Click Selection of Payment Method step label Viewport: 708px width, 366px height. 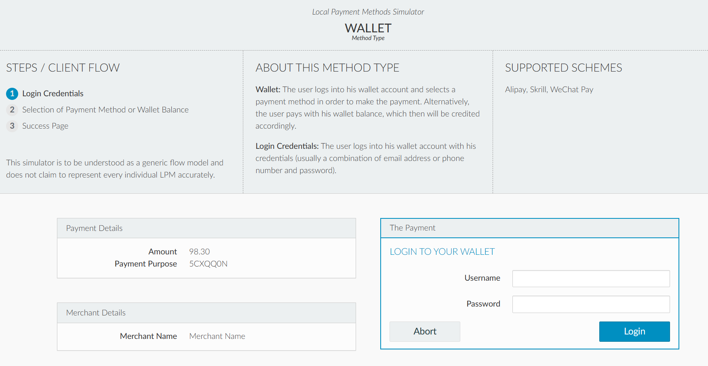click(105, 110)
